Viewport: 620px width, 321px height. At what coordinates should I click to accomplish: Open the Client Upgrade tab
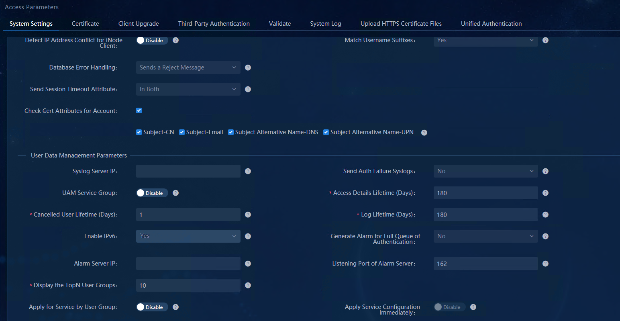139,24
